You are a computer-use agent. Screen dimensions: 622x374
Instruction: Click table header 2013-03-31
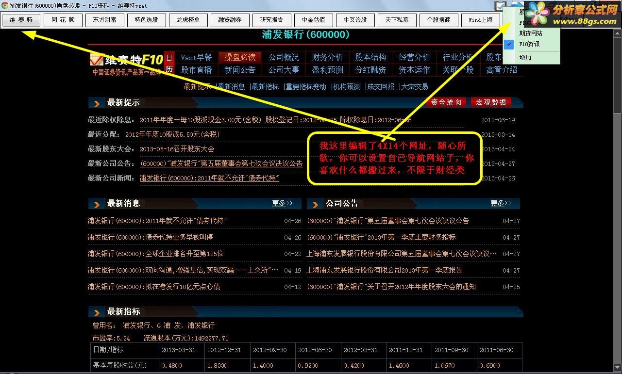point(178,350)
